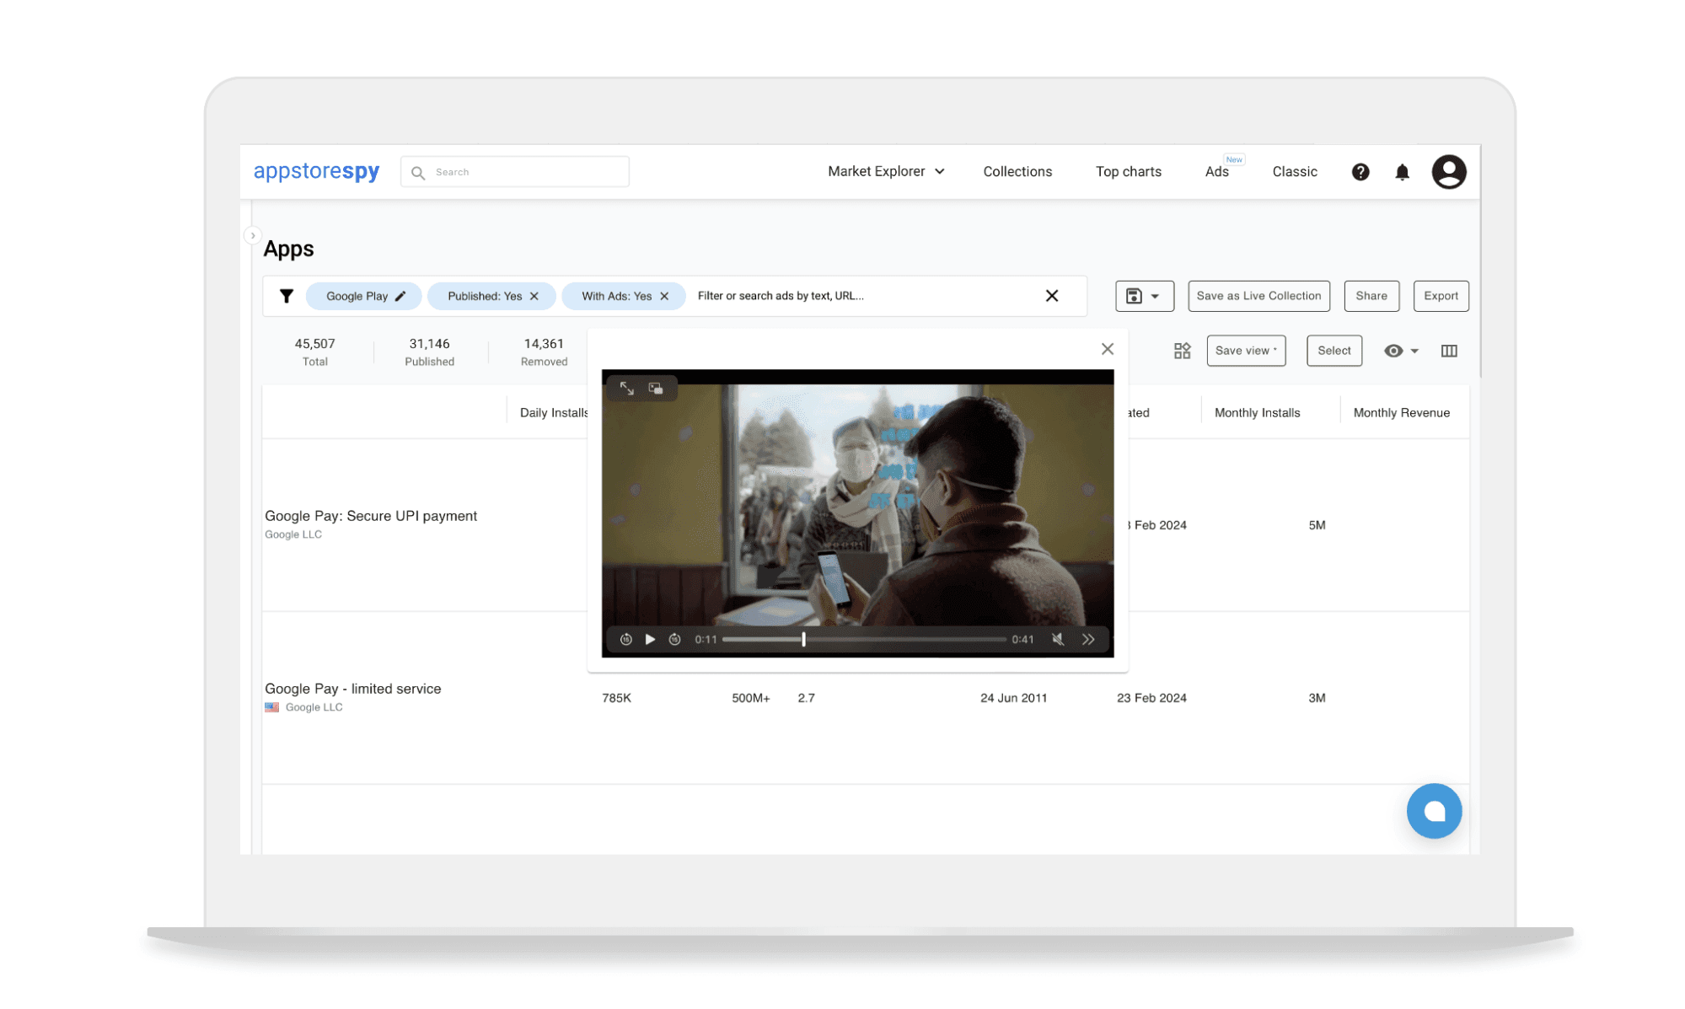The height and width of the screenshot is (1009, 1685).
Task: Unmute the video audio
Action: [x=1058, y=639]
